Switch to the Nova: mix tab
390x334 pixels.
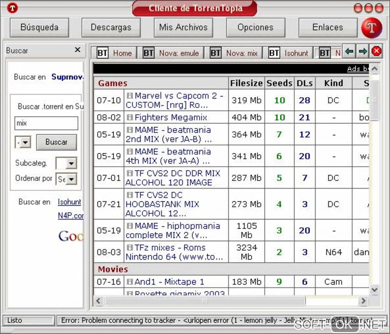point(234,53)
